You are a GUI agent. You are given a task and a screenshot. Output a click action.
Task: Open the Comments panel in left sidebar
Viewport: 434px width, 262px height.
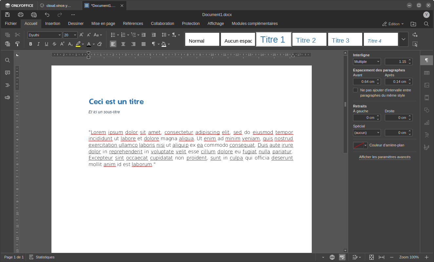(x=8, y=73)
